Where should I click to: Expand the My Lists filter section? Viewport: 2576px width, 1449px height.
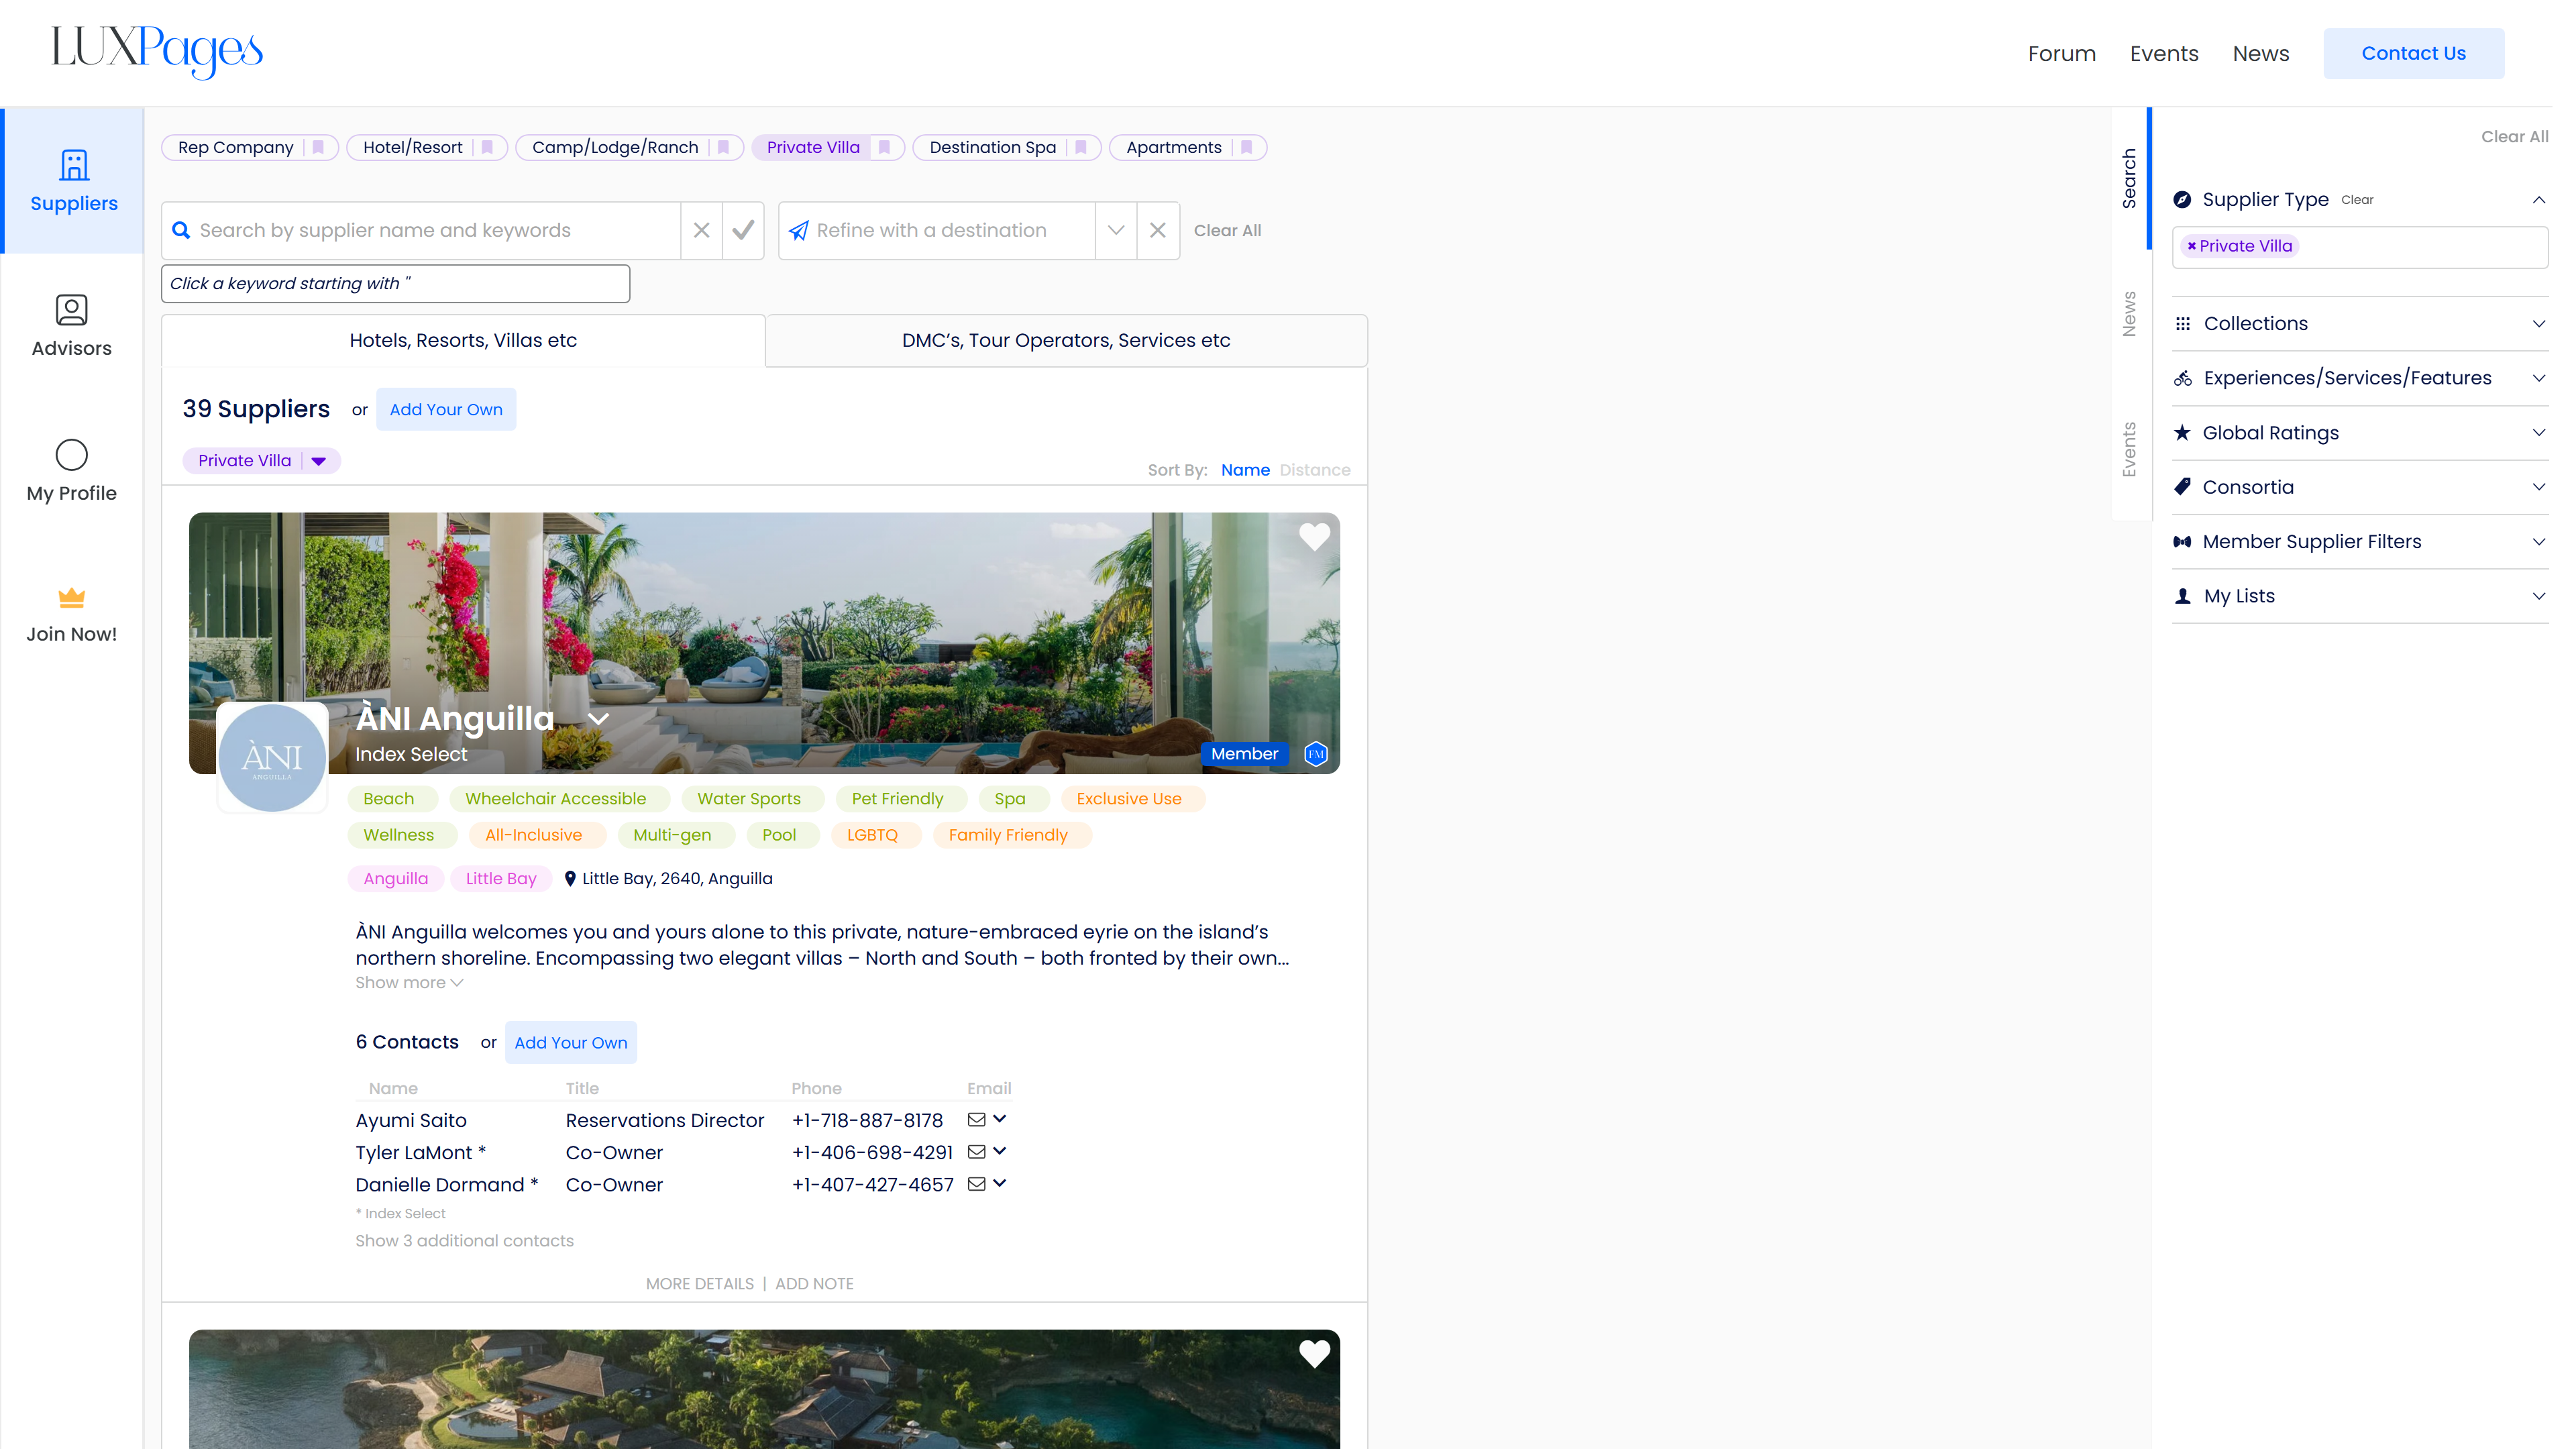[x=2359, y=596]
